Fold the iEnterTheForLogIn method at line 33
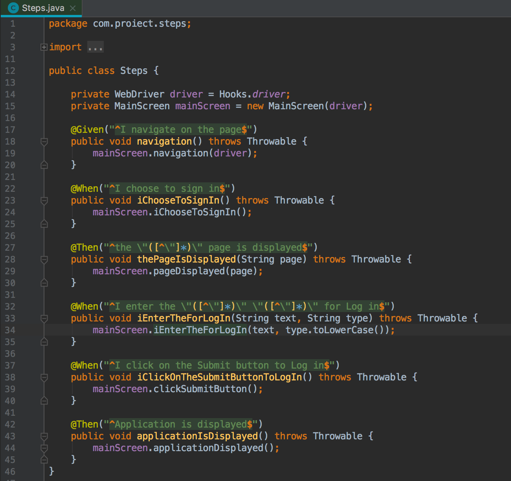Screen dimensions: 511x481 pyautogui.click(x=44, y=318)
